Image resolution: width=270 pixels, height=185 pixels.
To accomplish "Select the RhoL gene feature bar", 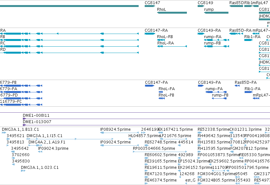I will coord(172,13).
